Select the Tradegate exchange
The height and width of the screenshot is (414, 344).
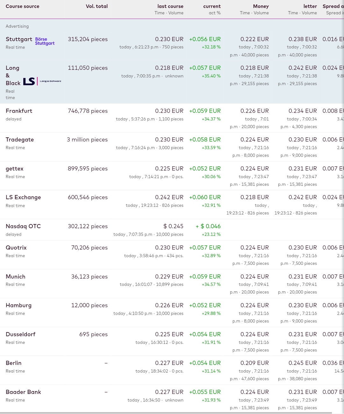tap(20, 140)
